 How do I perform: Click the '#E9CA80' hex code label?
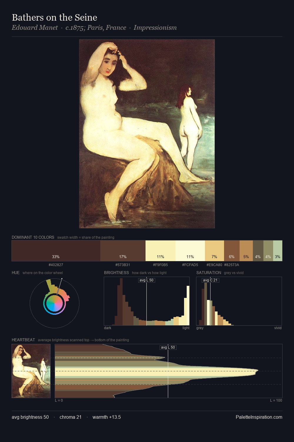214,265
